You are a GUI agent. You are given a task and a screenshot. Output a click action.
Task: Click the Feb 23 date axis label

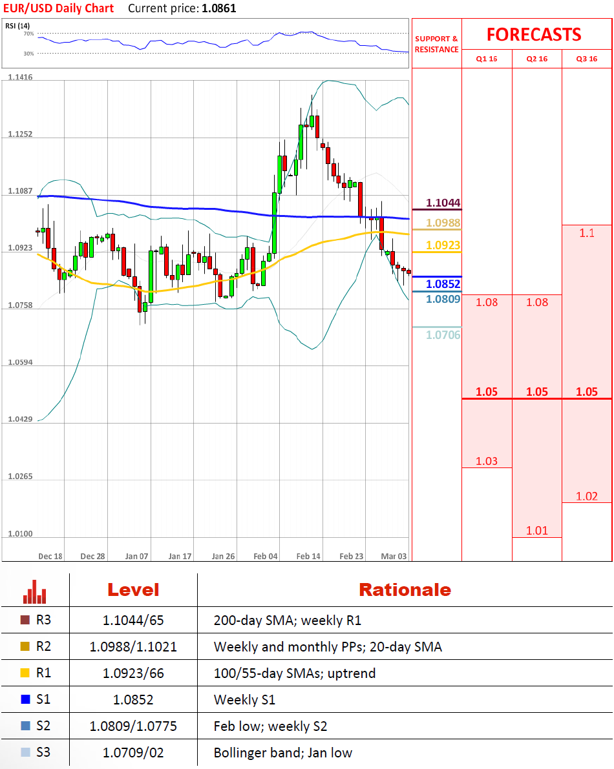[x=352, y=556]
